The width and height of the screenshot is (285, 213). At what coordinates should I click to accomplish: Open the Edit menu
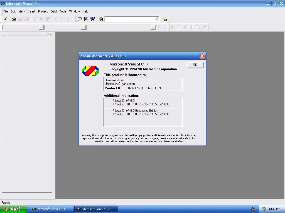tap(13, 11)
